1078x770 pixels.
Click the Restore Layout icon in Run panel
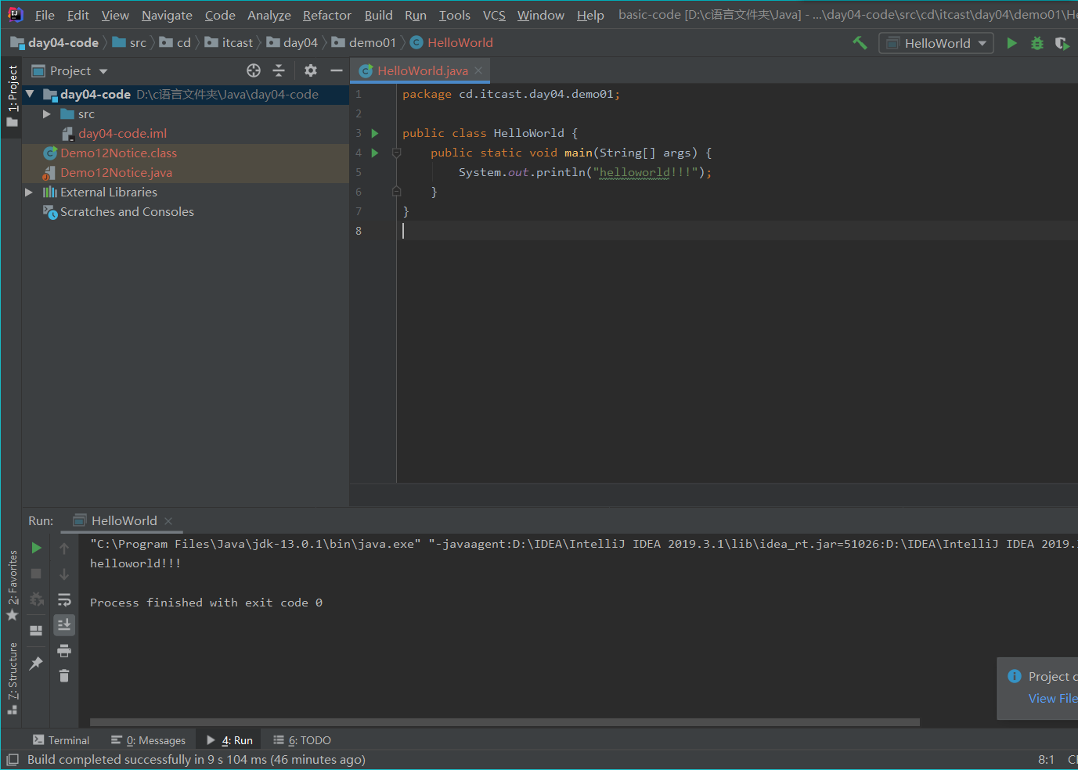(36, 630)
